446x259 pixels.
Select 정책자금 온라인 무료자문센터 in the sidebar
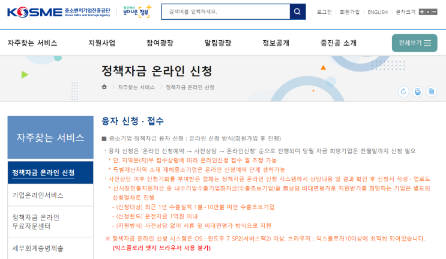pos(50,222)
